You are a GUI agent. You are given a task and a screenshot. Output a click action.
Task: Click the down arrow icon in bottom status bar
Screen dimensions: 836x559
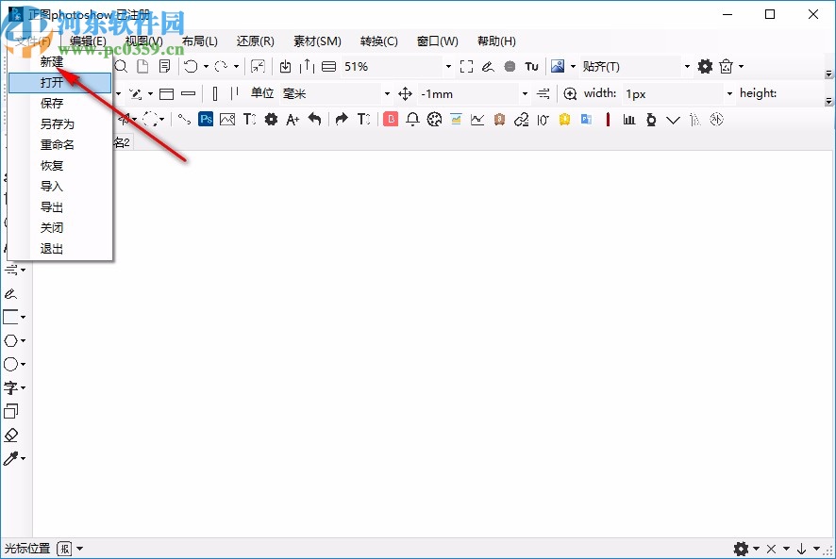tap(801, 549)
